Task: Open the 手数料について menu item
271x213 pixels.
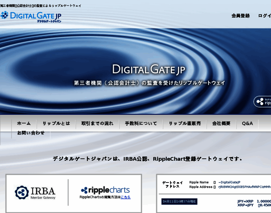Action: tap(141, 123)
